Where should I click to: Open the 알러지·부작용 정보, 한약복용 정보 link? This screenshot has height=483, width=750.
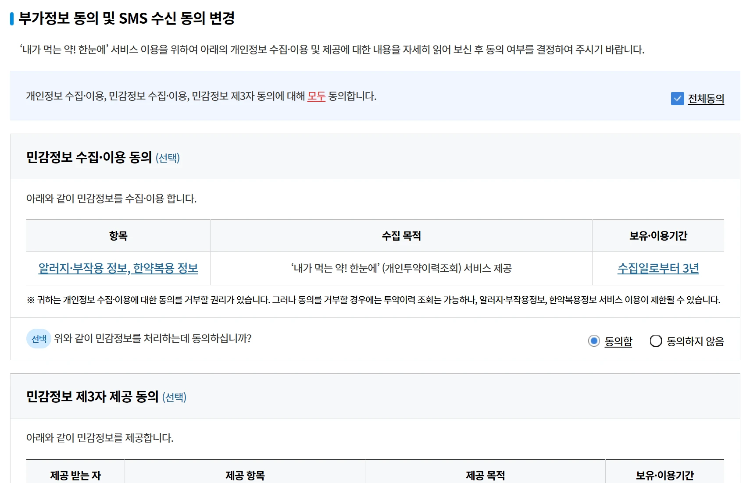click(x=118, y=268)
